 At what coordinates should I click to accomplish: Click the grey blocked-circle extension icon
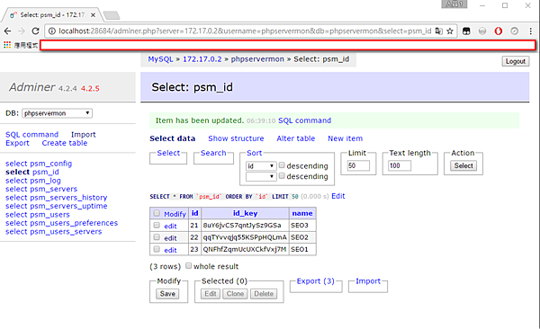click(514, 31)
